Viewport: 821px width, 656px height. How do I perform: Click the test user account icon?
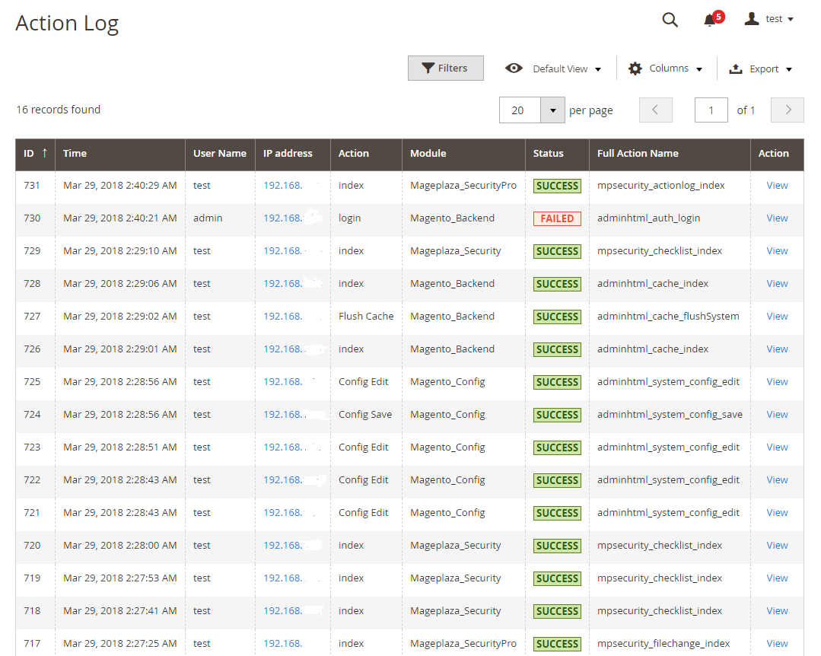pos(752,19)
